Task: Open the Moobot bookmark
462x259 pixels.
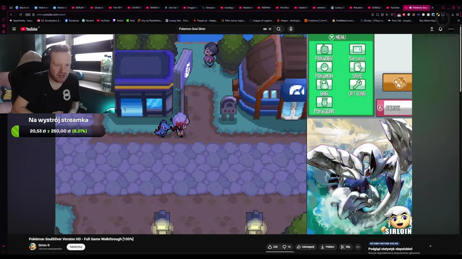Action: [x=88, y=21]
